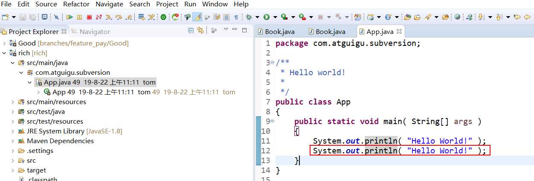Expand the Maven Dependencies node

(x=12, y=141)
